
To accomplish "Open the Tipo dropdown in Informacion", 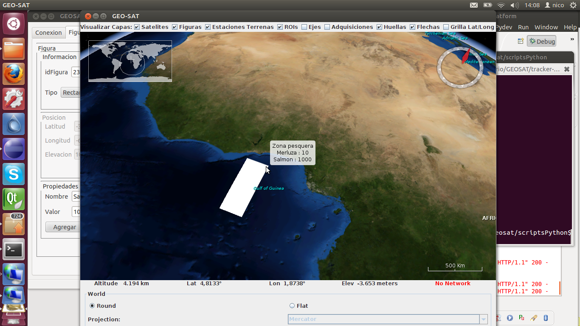I will pyautogui.click(x=70, y=93).
